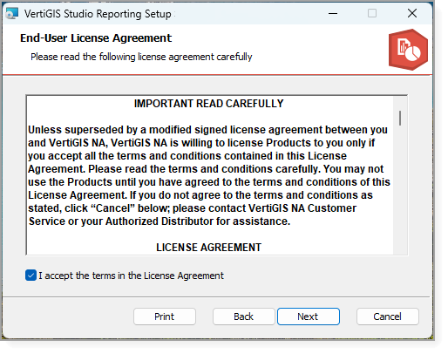Image resolution: width=448 pixels, height=354 pixels.
Task: Click the 'VertiGIS Studio Reporting Setup' title text
Action: [98, 14]
